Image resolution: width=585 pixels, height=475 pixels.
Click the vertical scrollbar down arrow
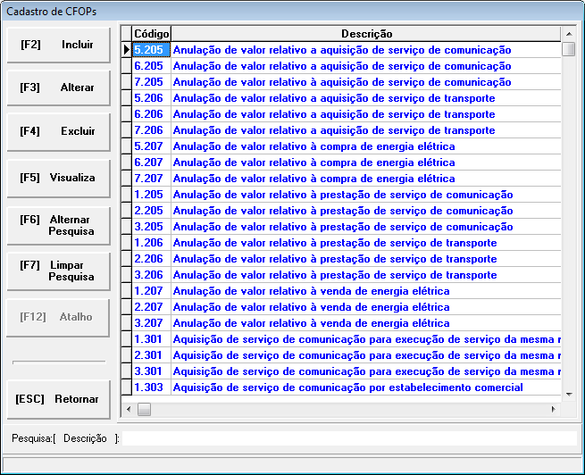(568, 393)
